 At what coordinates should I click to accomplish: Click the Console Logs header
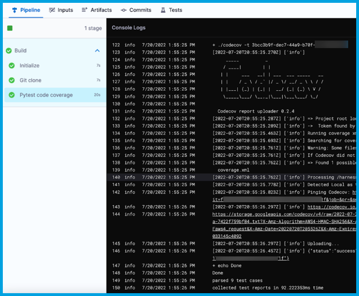pos(129,28)
